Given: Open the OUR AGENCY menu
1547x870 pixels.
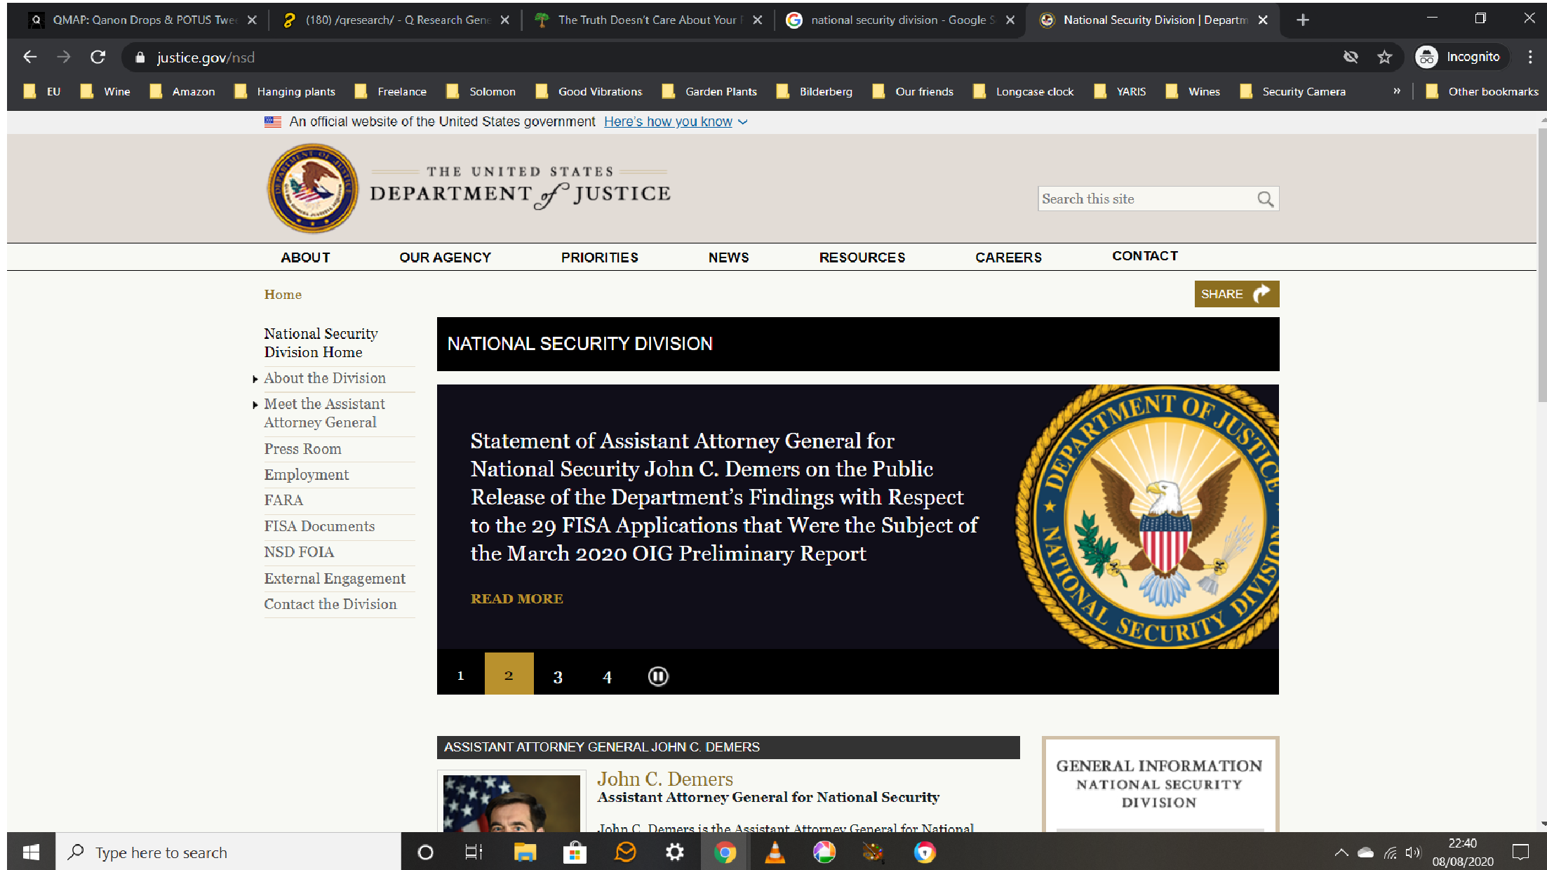Looking at the screenshot, I should tap(445, 257).
